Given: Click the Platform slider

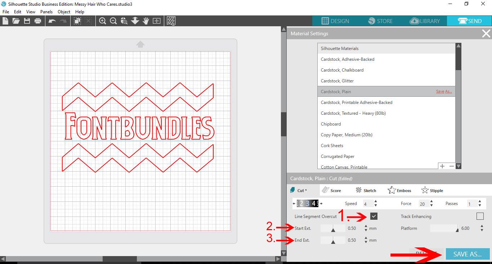Looking at the screenshot, I should (x=444, y=228).
